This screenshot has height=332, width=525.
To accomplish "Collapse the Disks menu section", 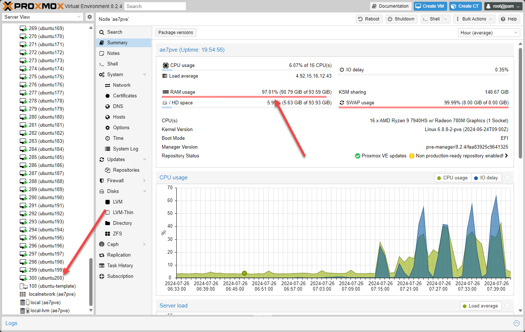I will (x=145, y=191).
